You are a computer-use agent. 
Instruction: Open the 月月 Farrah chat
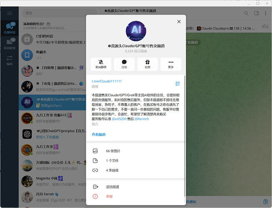tap(53, 197)
